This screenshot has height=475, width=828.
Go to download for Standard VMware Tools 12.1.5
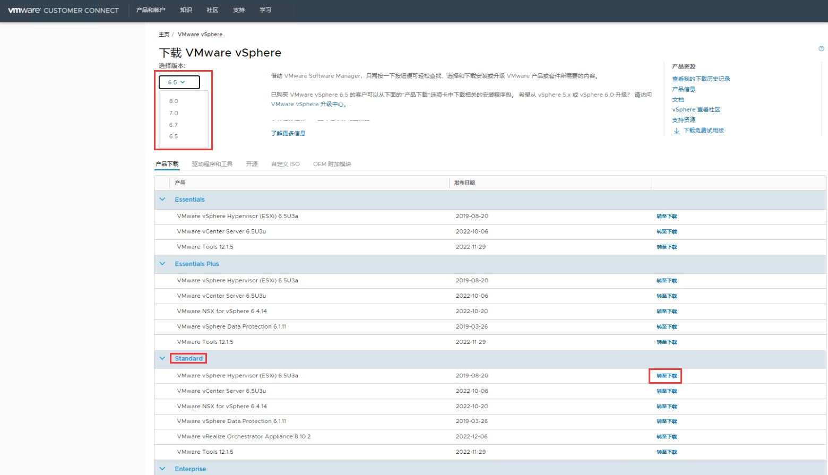coord(667,452)
